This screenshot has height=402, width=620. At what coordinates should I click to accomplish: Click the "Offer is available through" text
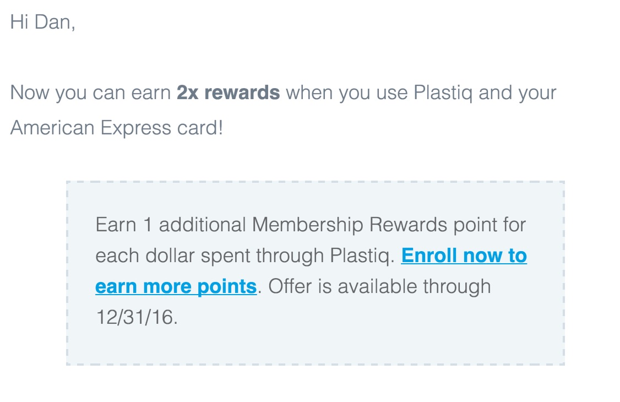[379, 287]
